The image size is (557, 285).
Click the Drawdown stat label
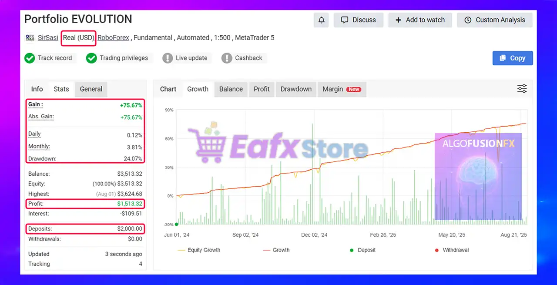pos(42,159)
